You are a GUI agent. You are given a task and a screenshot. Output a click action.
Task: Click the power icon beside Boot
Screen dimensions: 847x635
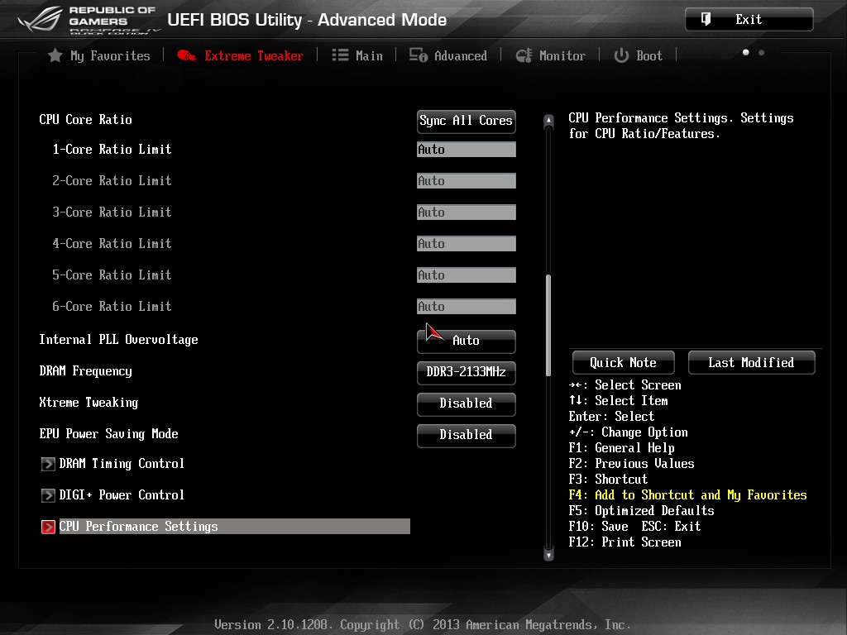click(621, 55)
